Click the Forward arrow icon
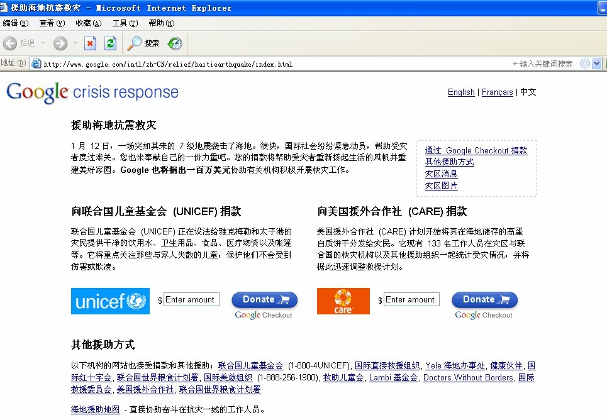The height and width of the screenshot is (420, 607). (x=60, y=43)
